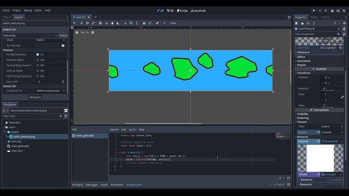Expand the Offset section in Inspector
Image resolution: width=349 pixels, height=196 pixels.
click(300, 57)
